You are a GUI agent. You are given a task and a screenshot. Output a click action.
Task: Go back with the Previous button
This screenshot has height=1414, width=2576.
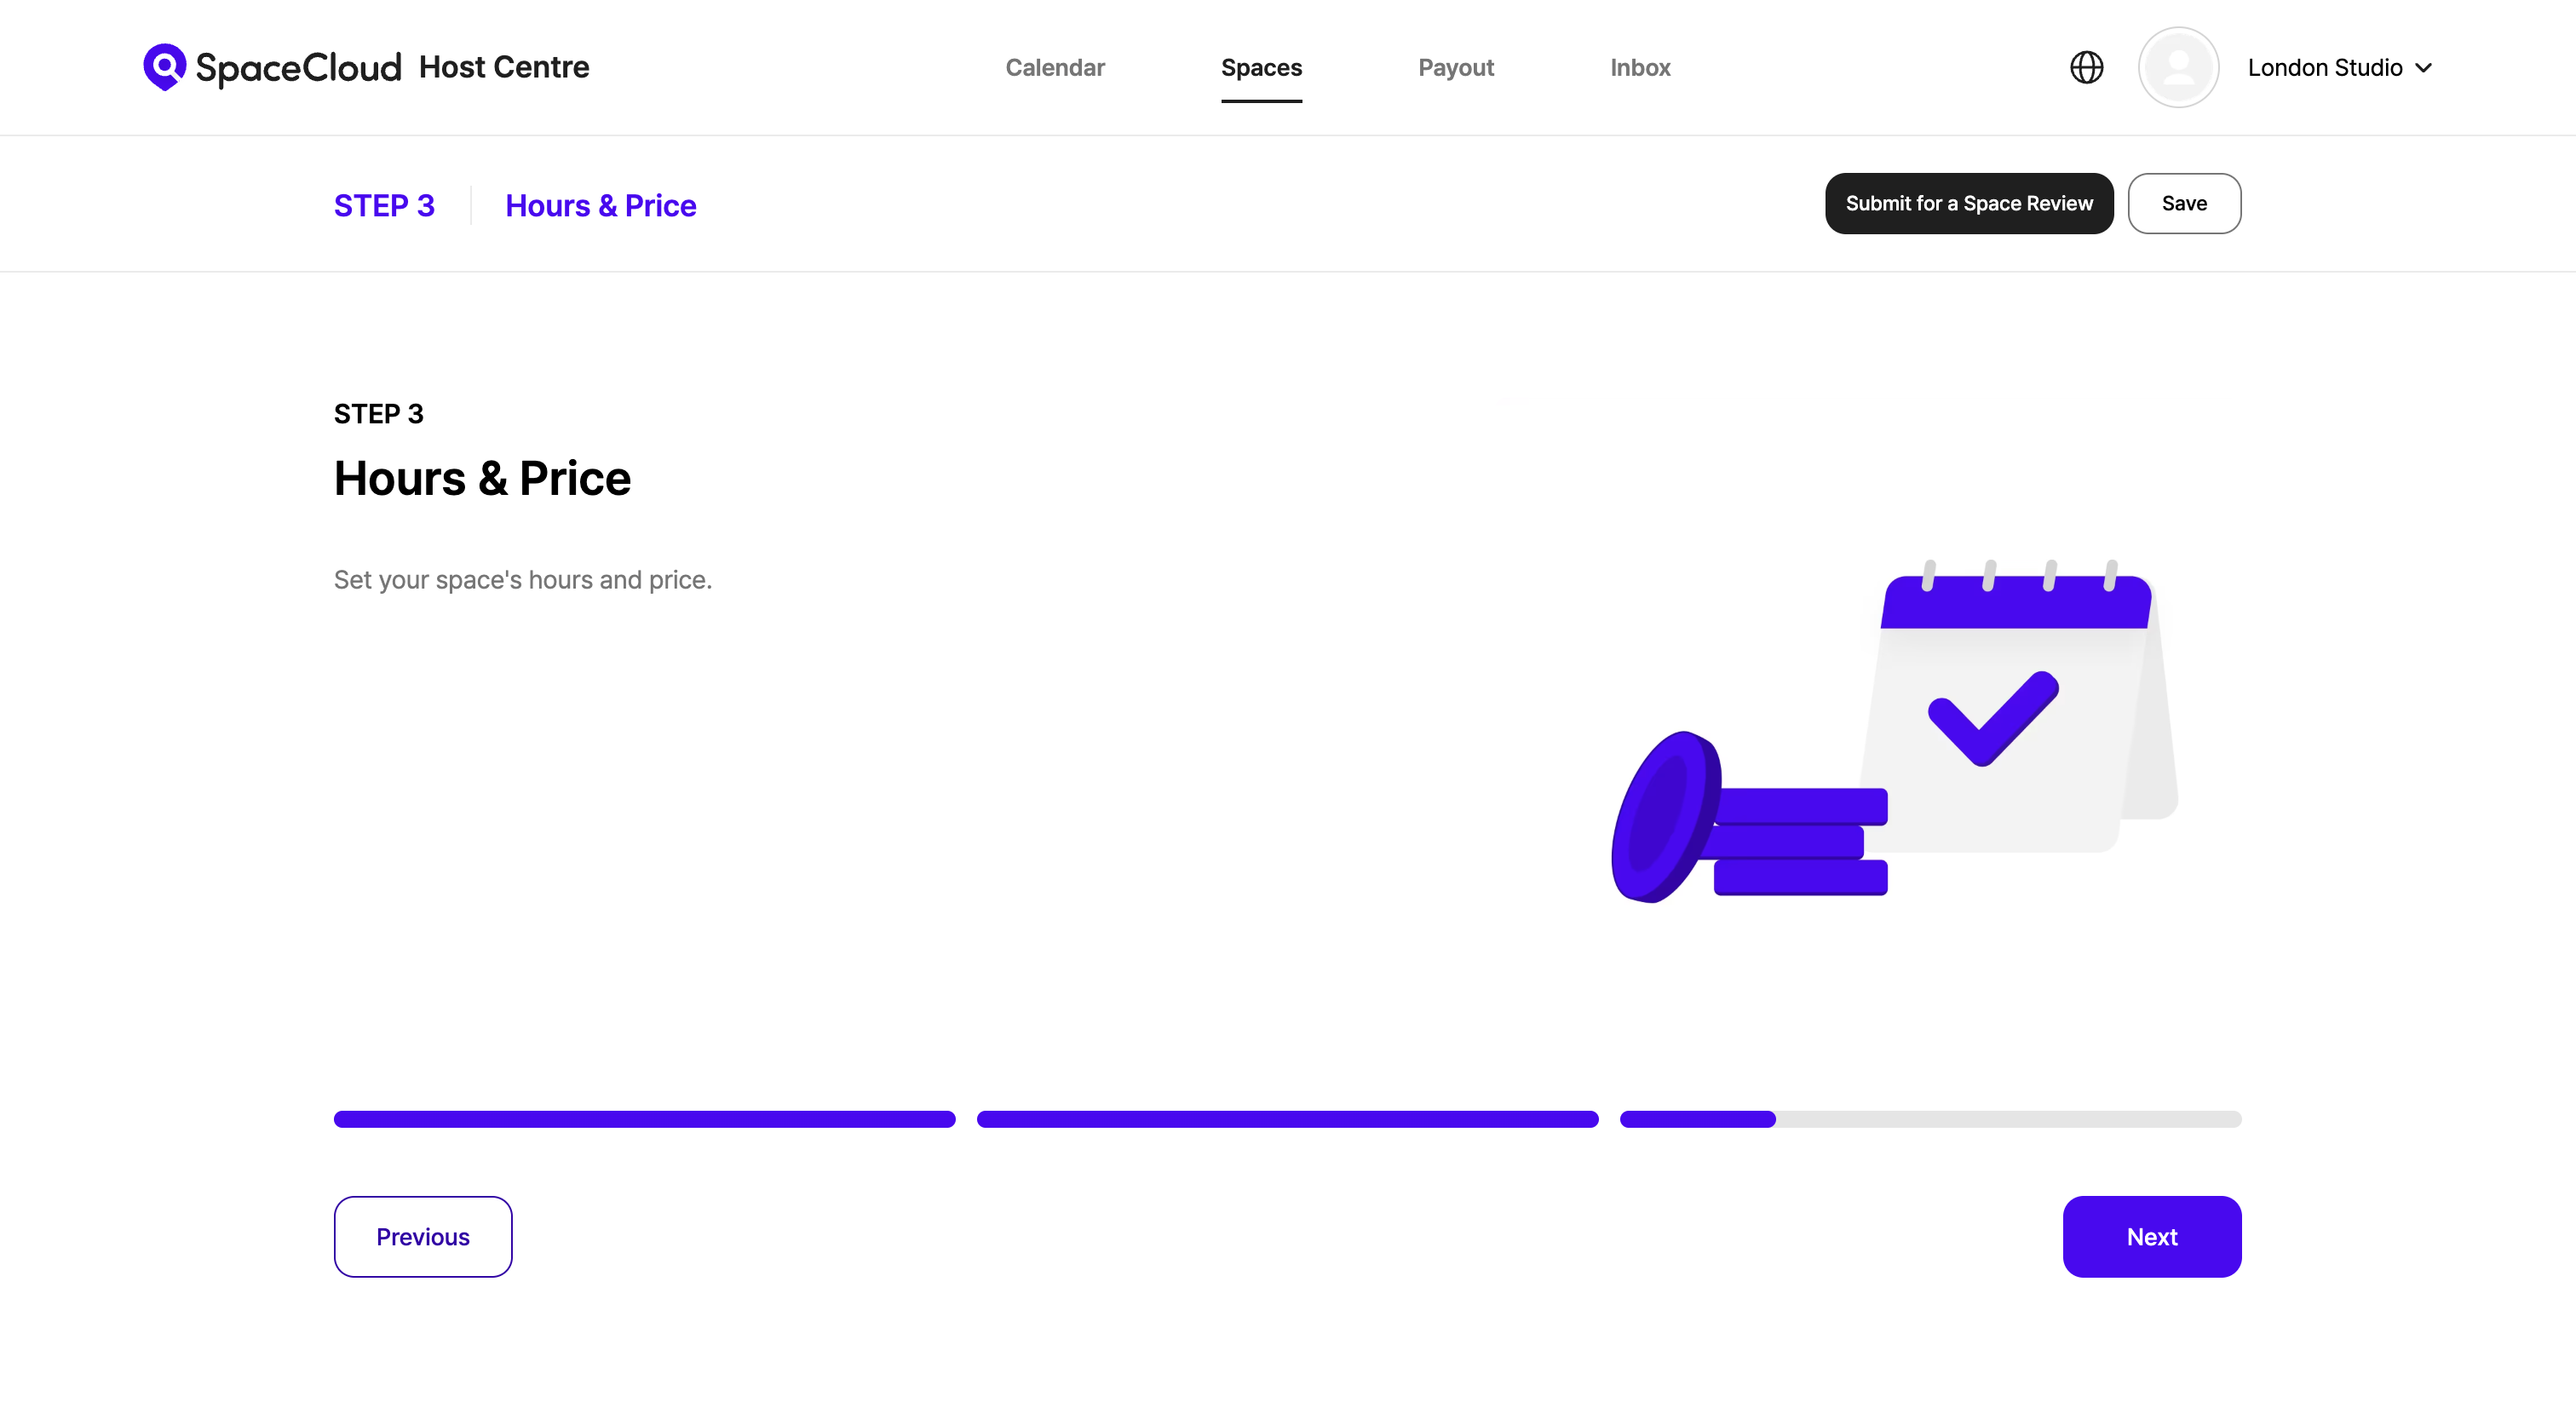point(422,1236)
